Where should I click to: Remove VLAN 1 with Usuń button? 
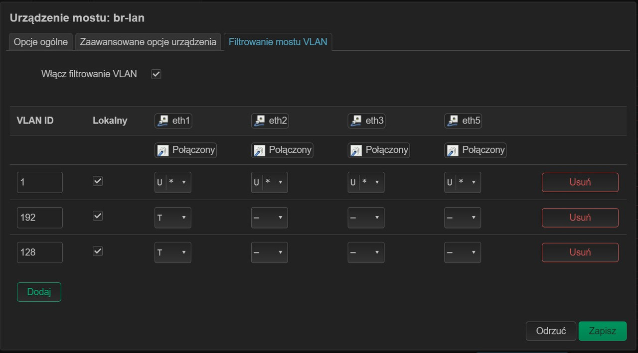coord(580,182)
